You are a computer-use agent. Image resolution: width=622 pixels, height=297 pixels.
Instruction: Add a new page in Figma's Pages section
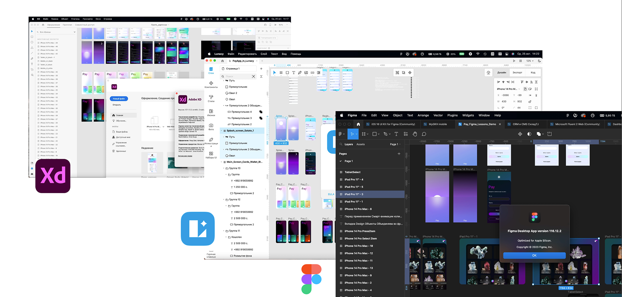(399, 154)
